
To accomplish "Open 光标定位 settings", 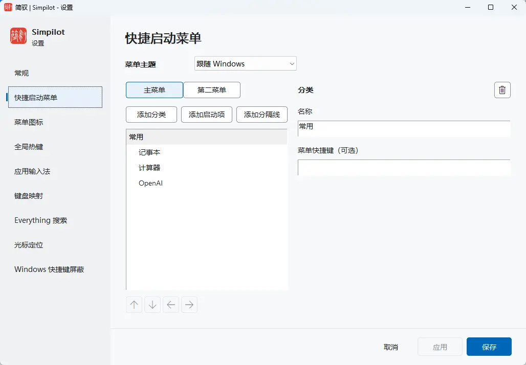I will click(x=55, y=245).
